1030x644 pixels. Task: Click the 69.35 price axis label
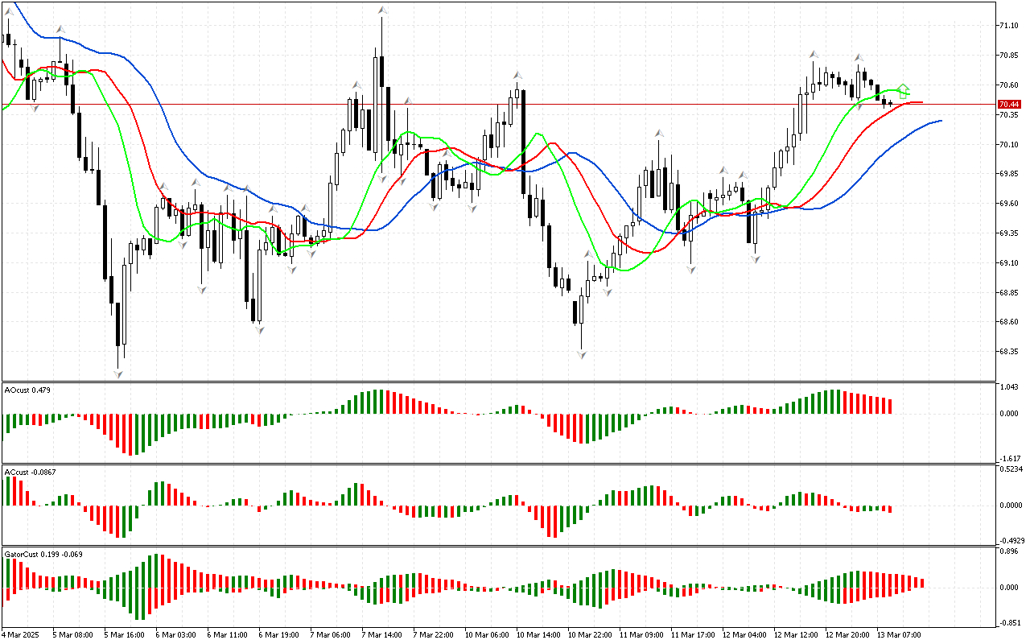[1008, 233]
